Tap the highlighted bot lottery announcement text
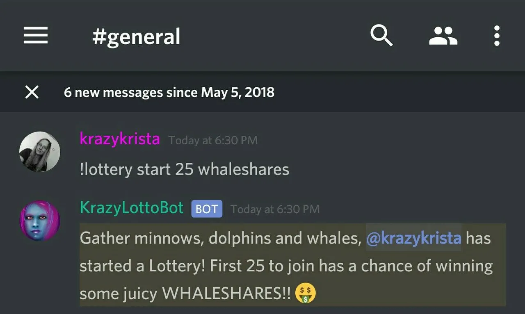The image size is (525, 314). point(292,265)
